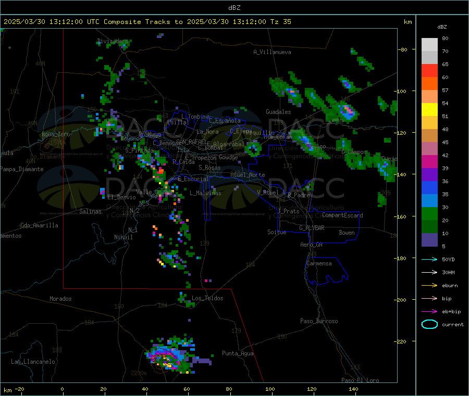
Task: Click the 'Pampa_Diamante' label
Action: 21,169
